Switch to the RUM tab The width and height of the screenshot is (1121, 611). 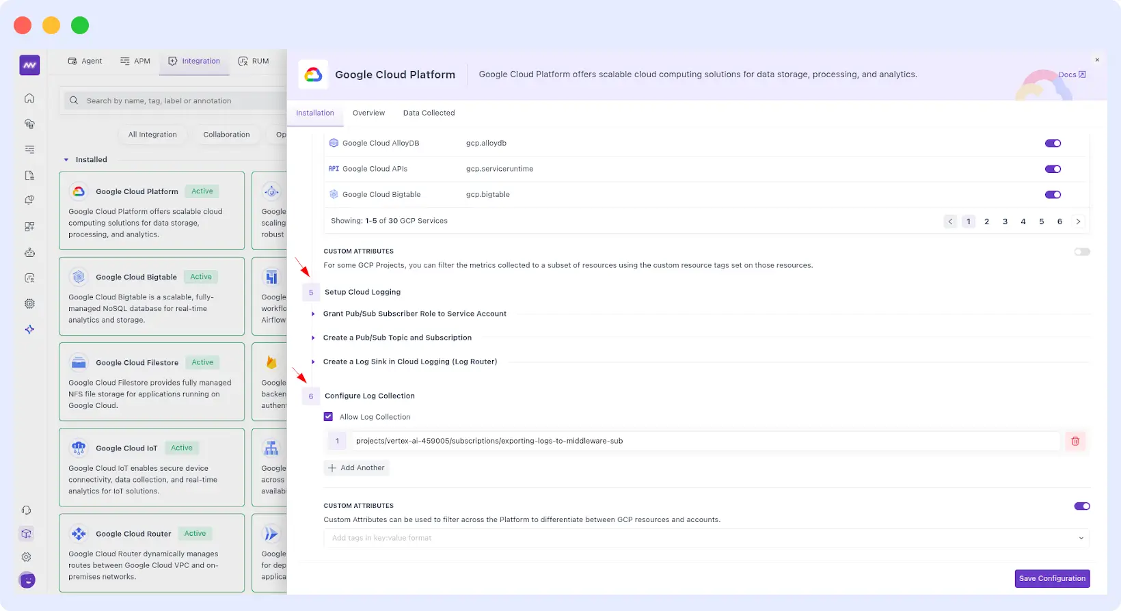254,61
